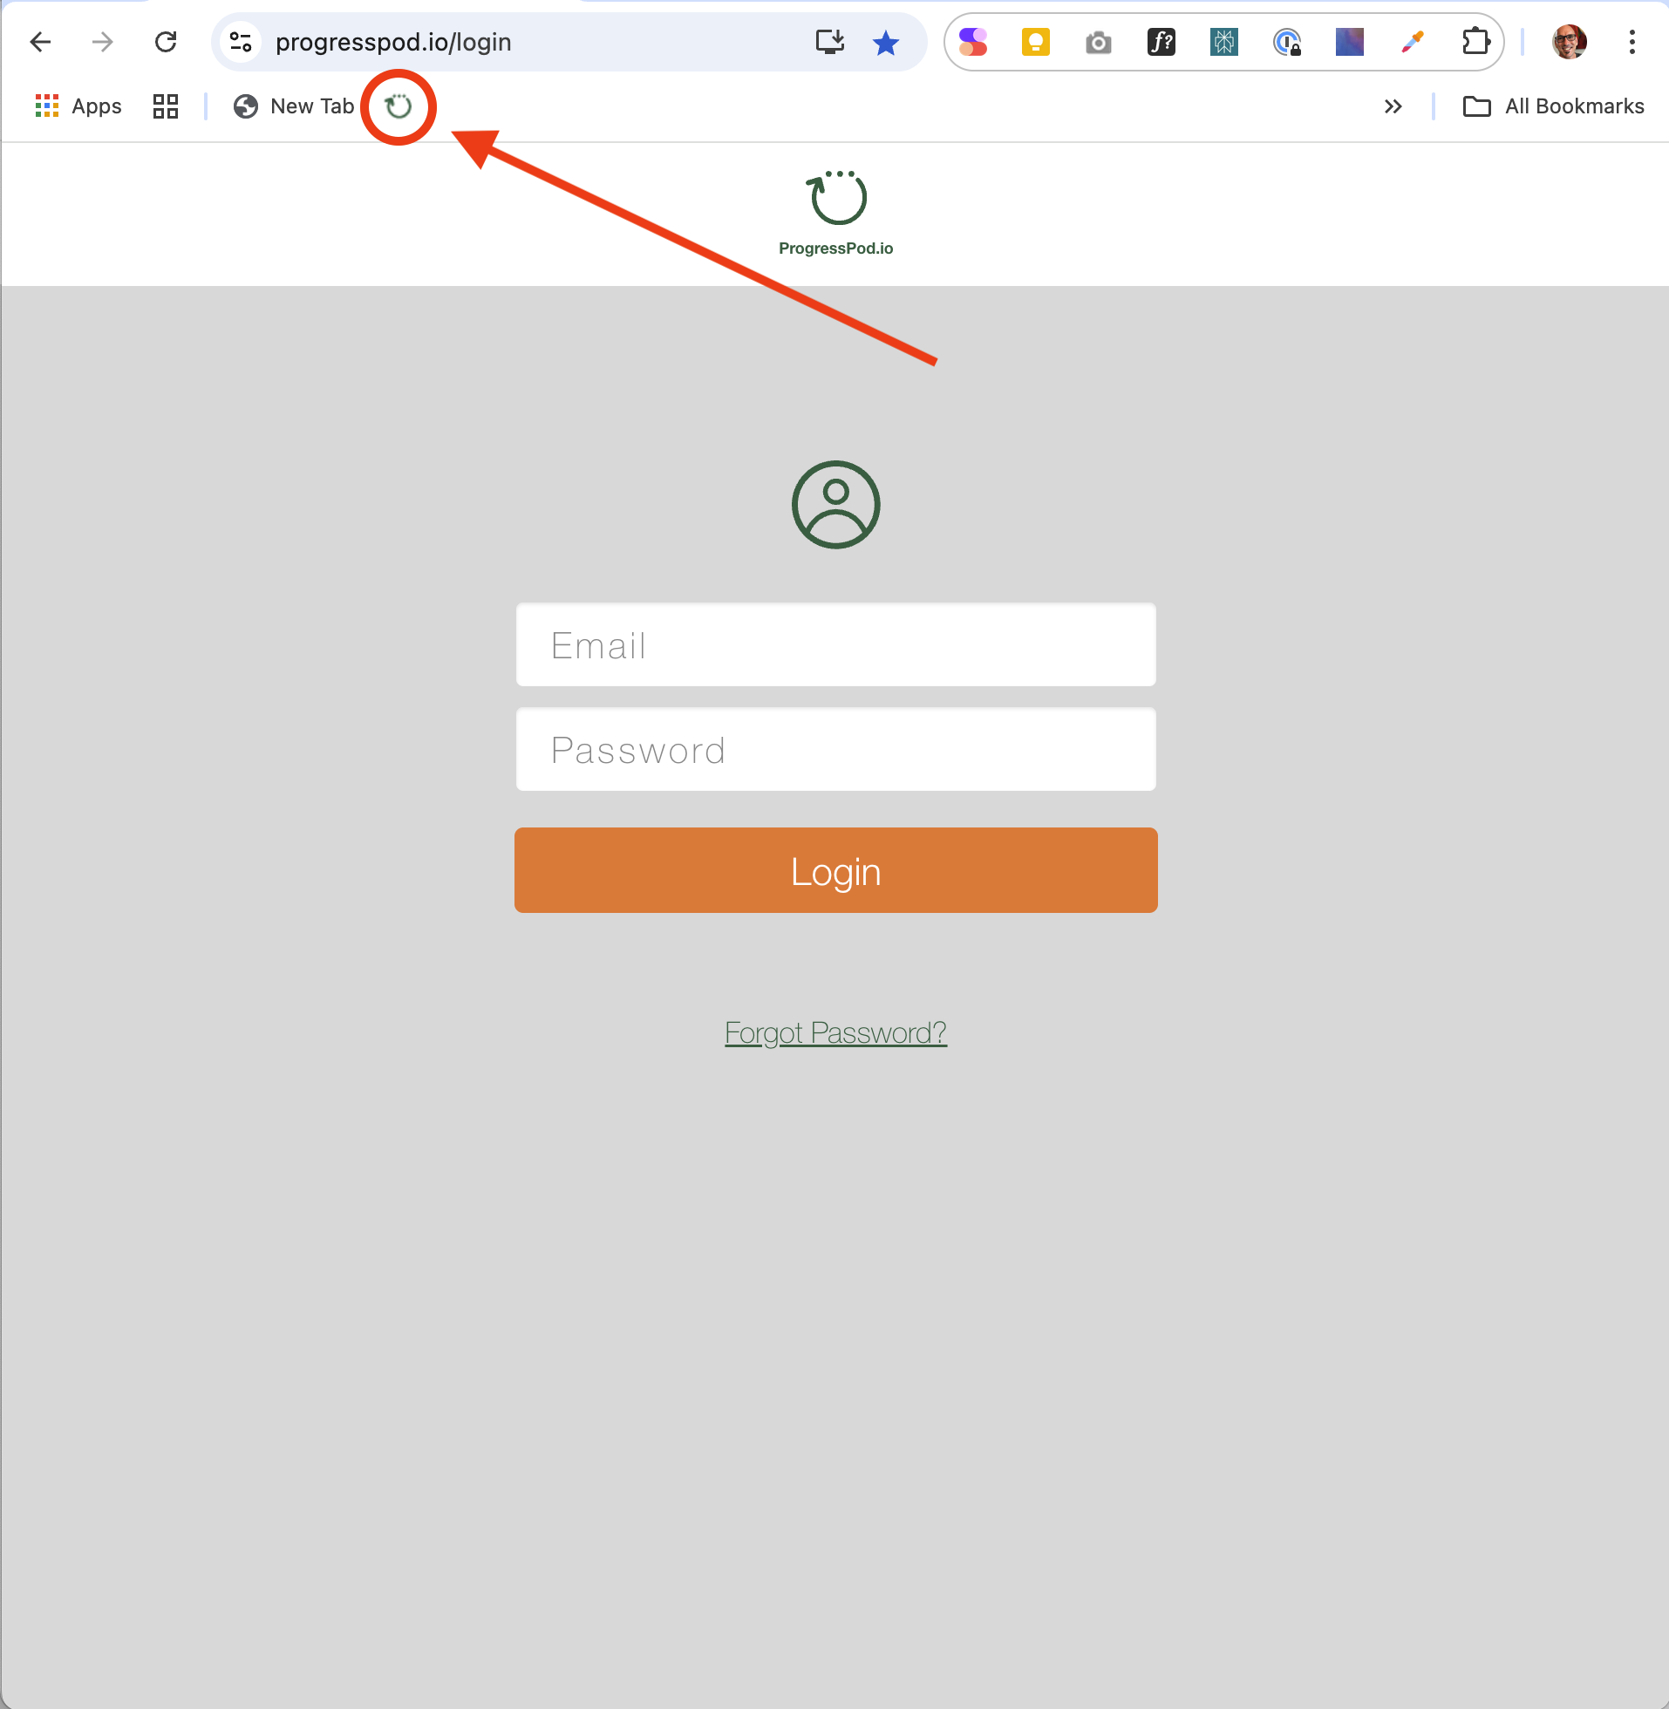1669x1709 pixels.
Task: Click into the Email input field
Action: 835,645
